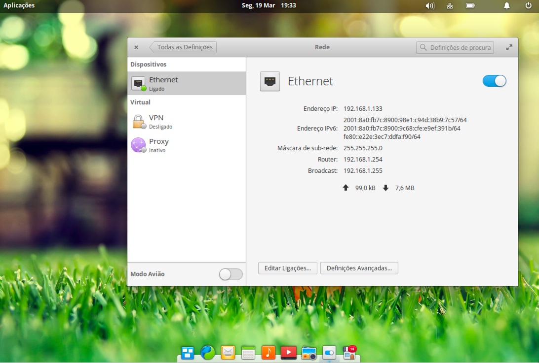Open the Mail application in the dock

228,352
